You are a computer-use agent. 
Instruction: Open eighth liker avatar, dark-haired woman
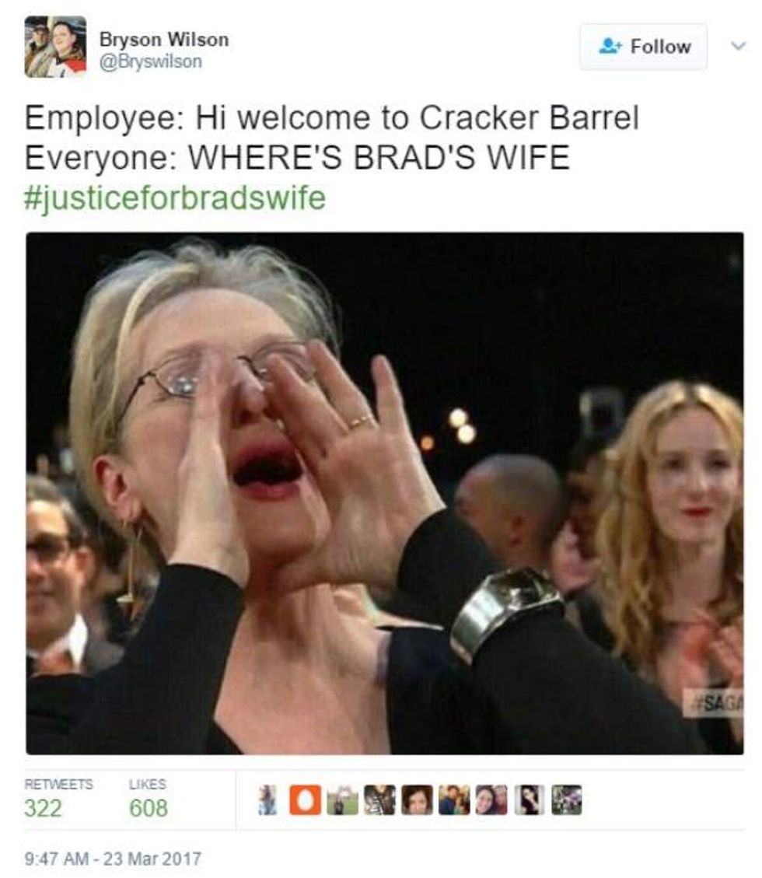pos(529,799)
